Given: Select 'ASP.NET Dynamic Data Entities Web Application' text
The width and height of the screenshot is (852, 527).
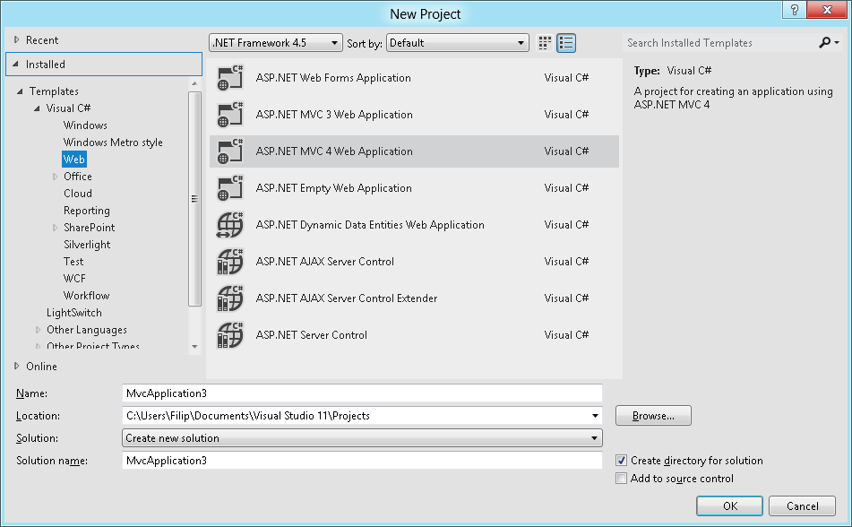Looking at the screenshot, I should tap(370, 225).
